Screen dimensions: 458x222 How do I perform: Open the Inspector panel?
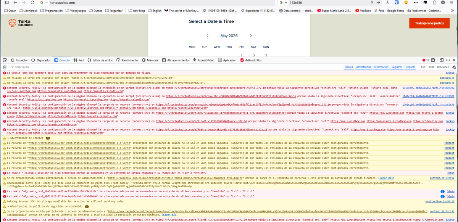[19, 60]
